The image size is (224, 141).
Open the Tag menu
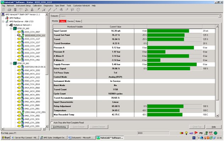[3, 6]
